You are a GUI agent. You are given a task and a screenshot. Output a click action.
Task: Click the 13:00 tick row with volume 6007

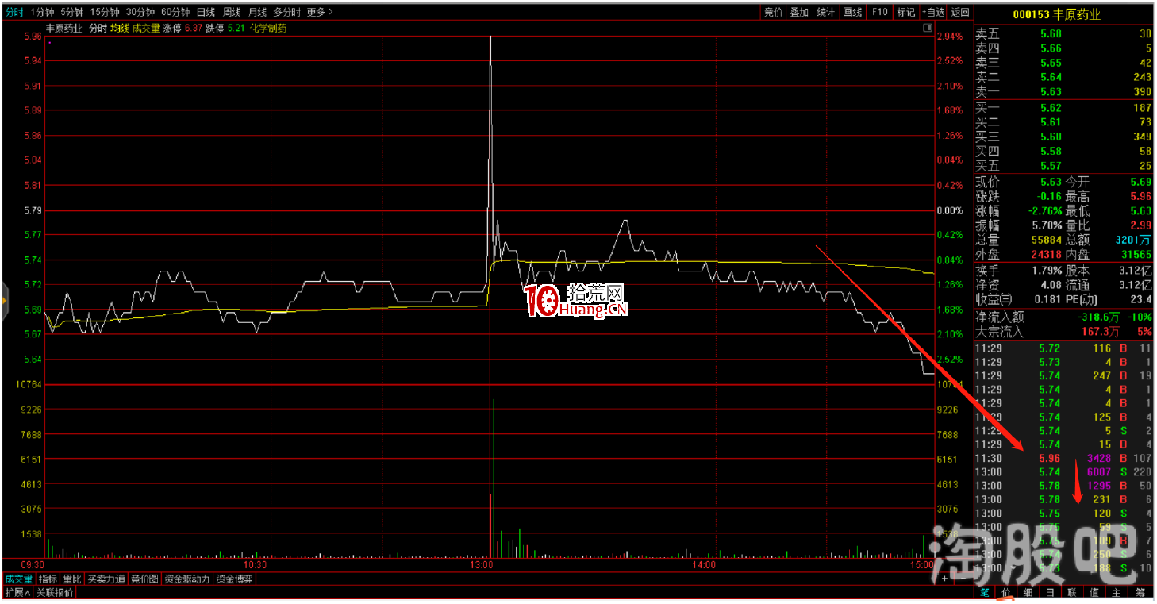[x=1063, y=471]
